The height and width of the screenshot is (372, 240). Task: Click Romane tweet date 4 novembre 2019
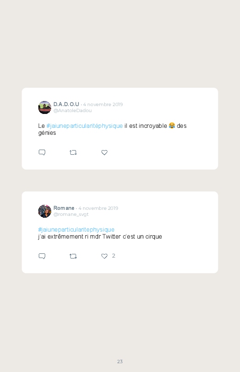[x=98, y=208]
